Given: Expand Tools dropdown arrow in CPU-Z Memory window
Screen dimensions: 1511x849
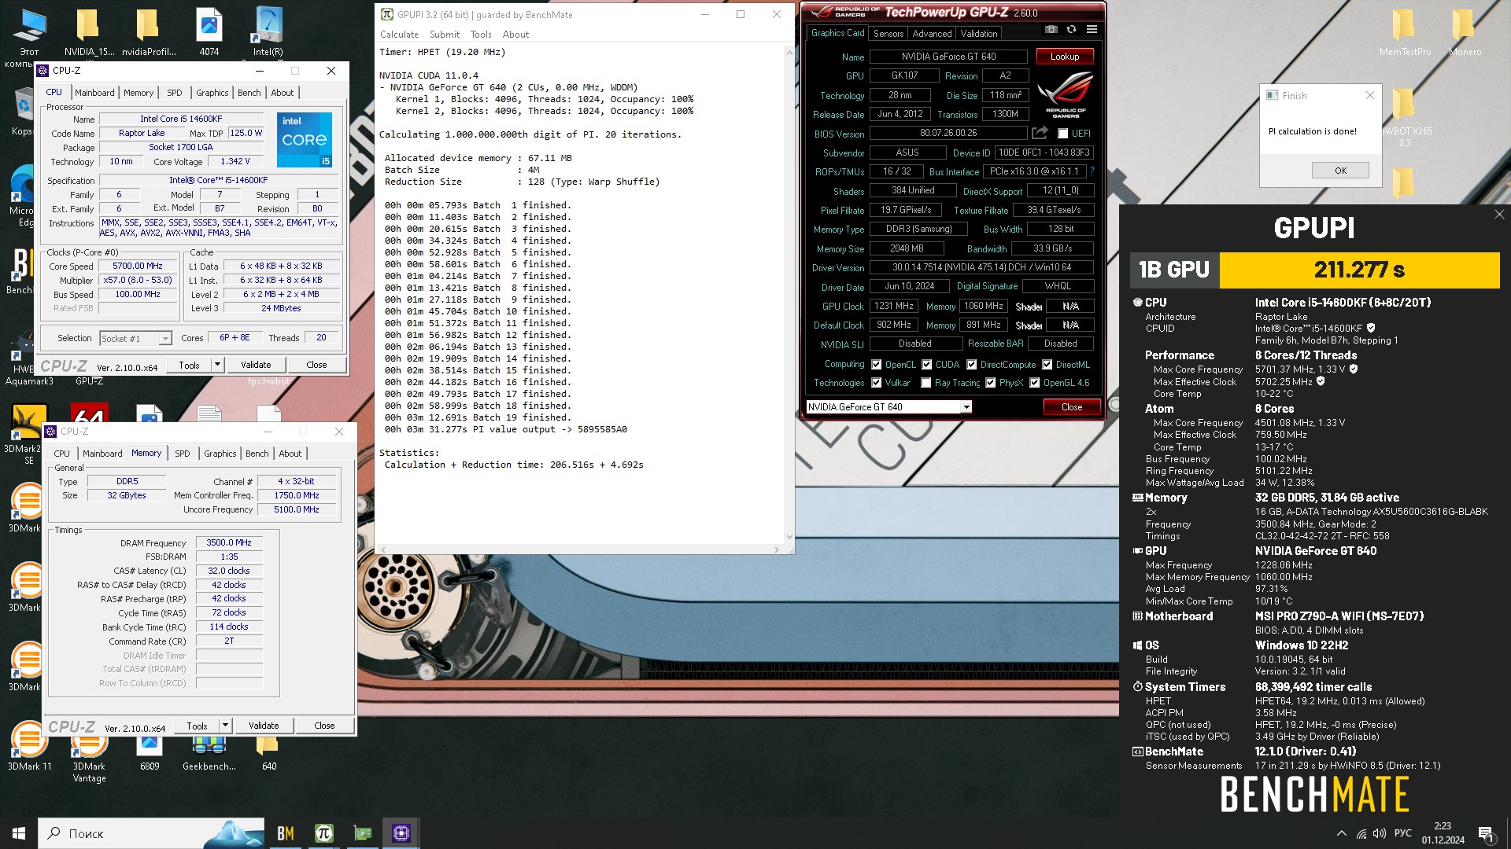Looking at the screenshot, I should pos(225,726).
